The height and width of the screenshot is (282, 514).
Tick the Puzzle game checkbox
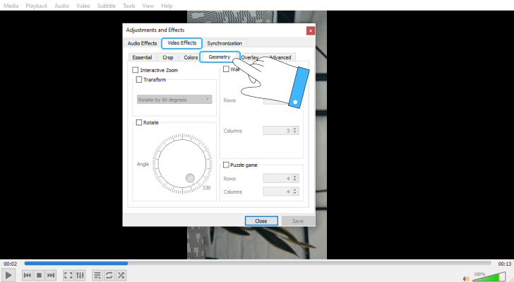coord(226,165)
